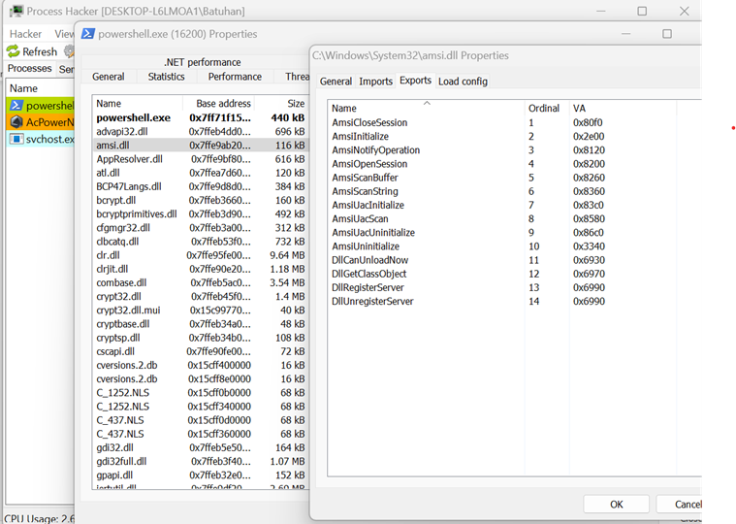Switch to the Imports tab
The height and width of the screenshot is (524, 736).
coord(375,82)
